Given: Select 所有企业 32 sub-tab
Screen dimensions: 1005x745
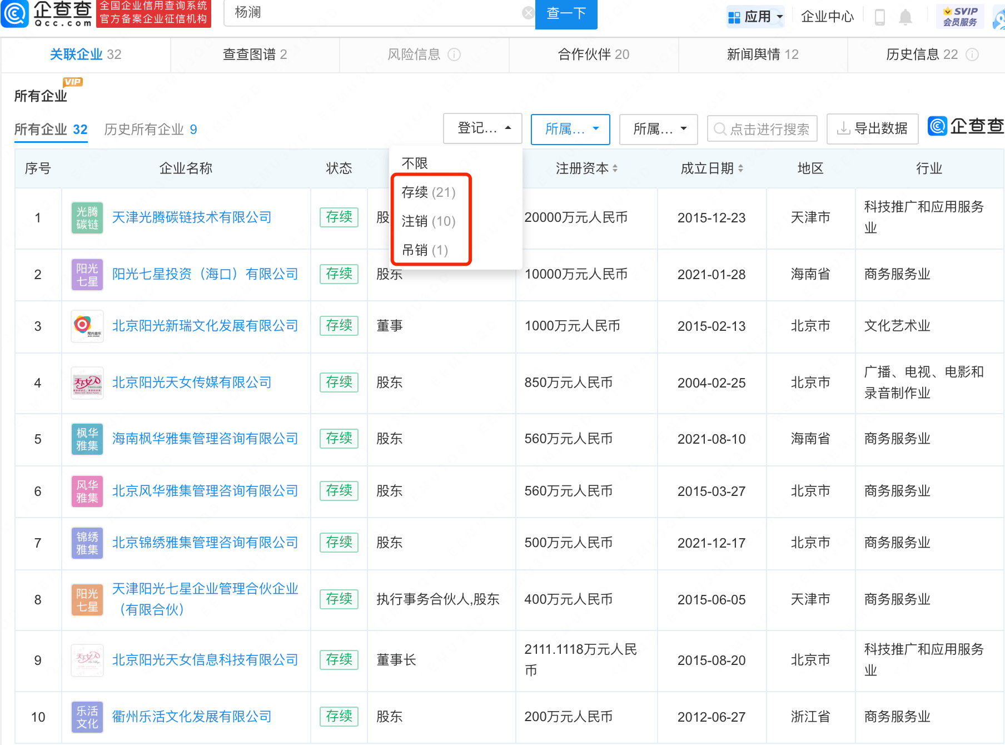Looking at the screenshot, I should 51,130.
